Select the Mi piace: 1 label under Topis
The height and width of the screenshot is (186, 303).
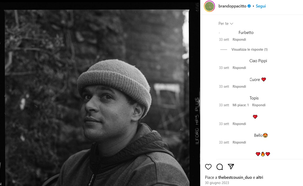click(x=240, y=105)
